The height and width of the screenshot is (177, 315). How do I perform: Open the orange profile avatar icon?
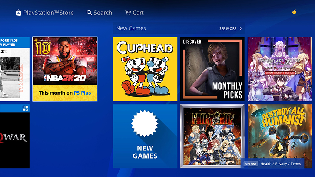294,12
